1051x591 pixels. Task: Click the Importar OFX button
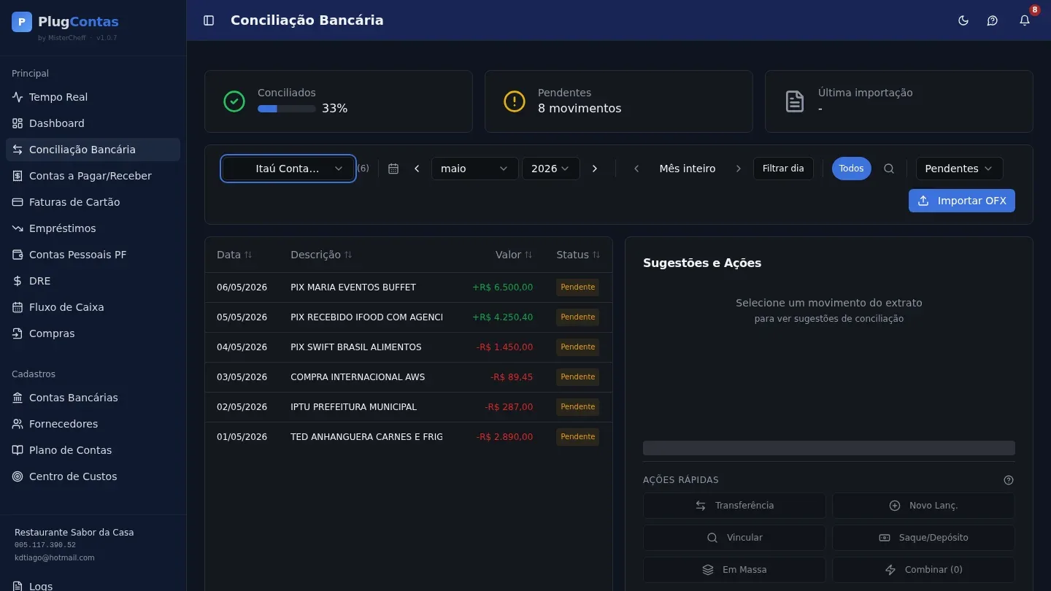961,201
